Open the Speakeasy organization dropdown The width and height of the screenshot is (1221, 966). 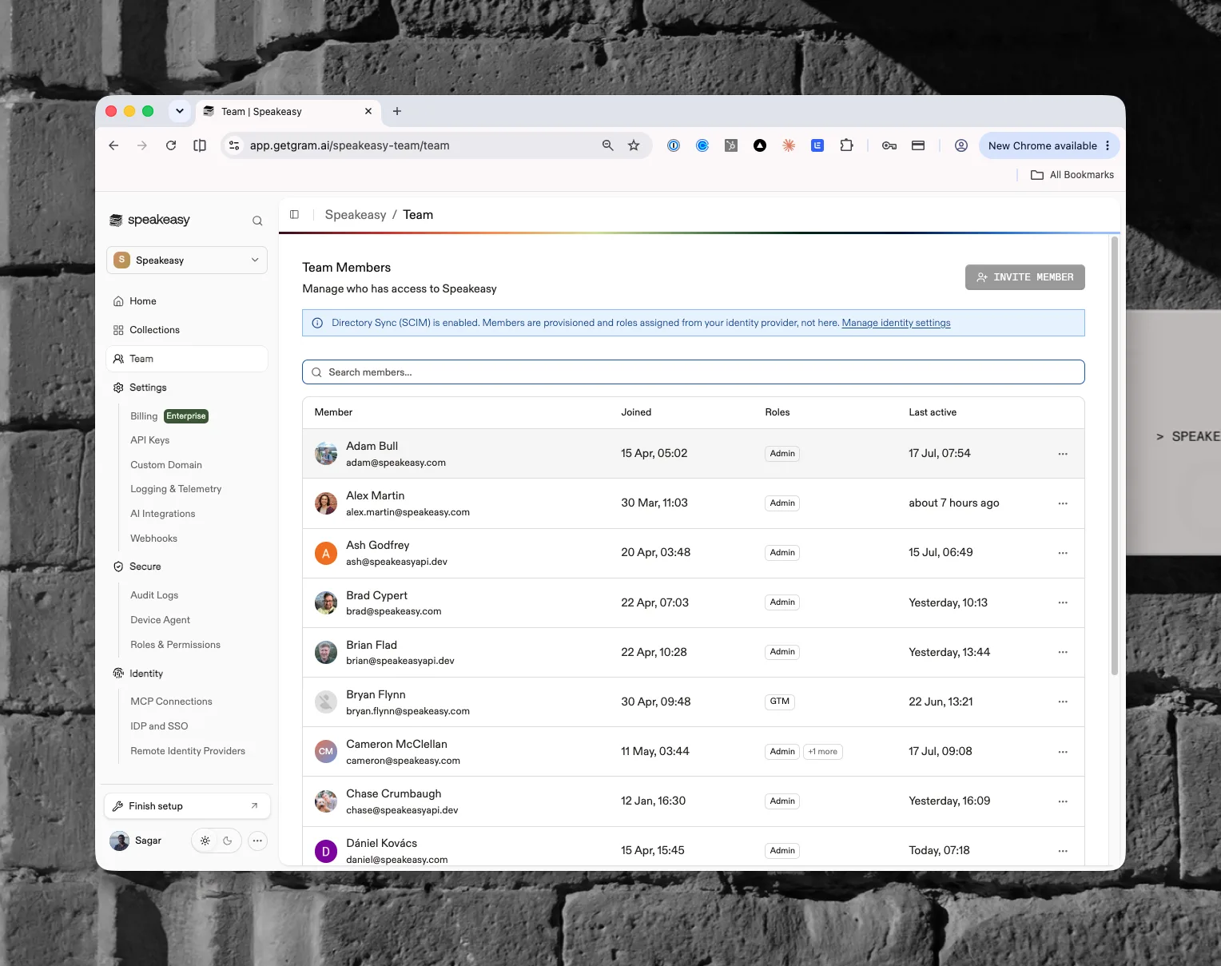tap(187, 260)
